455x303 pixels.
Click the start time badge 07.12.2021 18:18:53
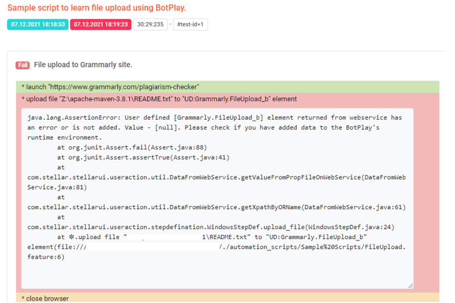tap(38, 24)
